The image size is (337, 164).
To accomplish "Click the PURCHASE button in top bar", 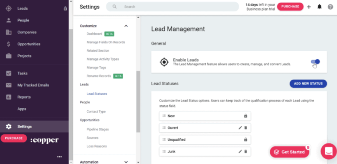I will tap(290, 7).
